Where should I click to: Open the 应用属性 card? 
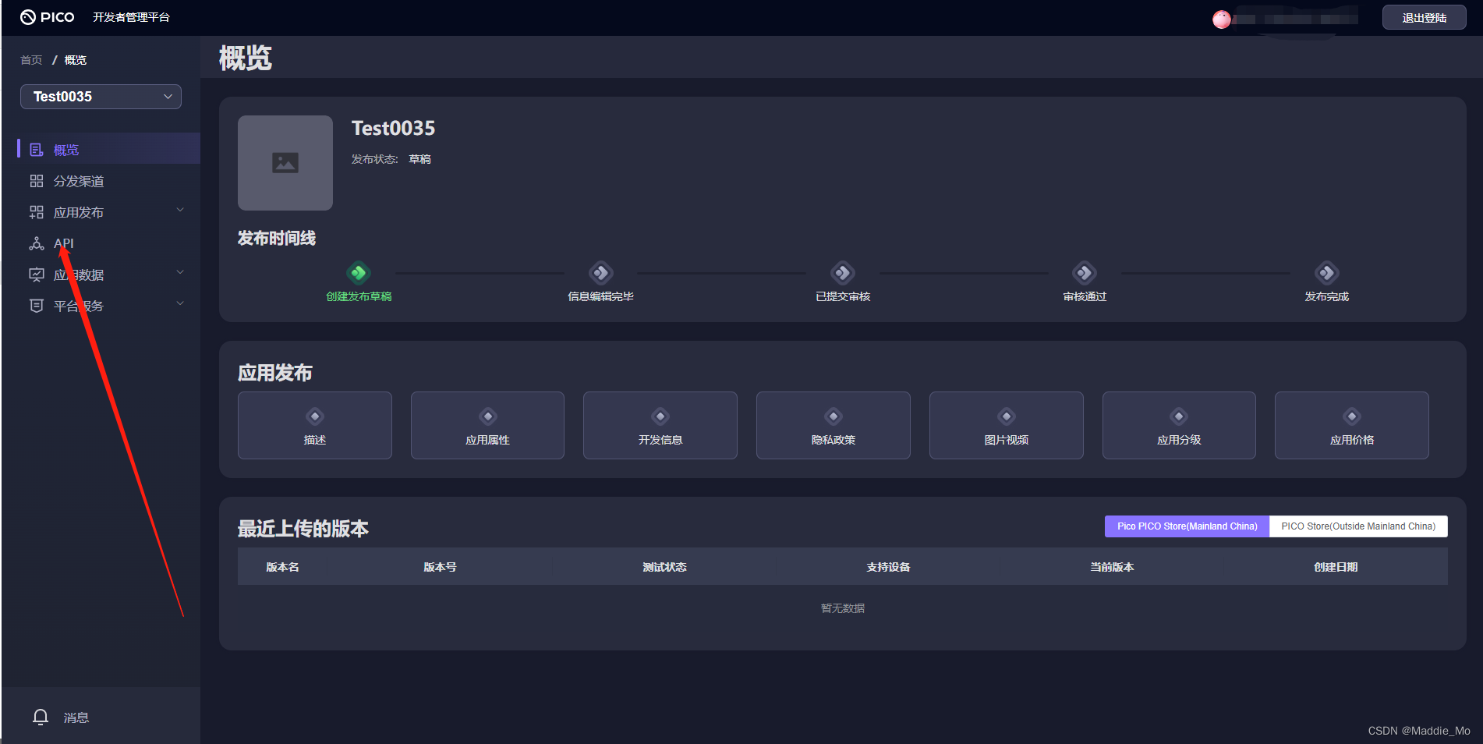(488, 426)
